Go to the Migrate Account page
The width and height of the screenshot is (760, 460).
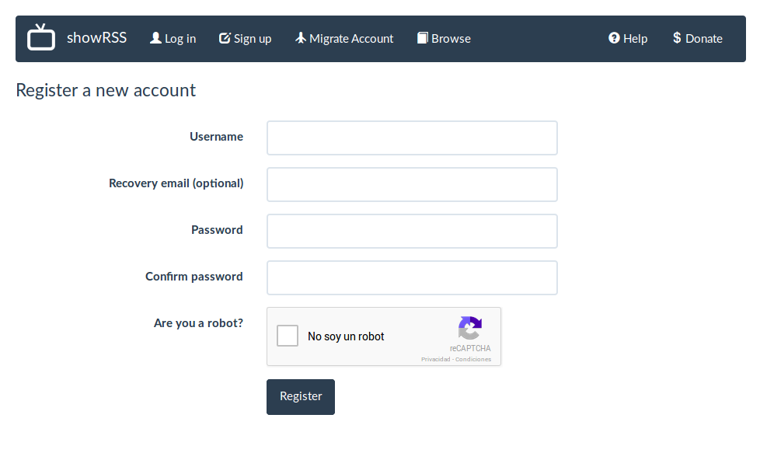344,38
